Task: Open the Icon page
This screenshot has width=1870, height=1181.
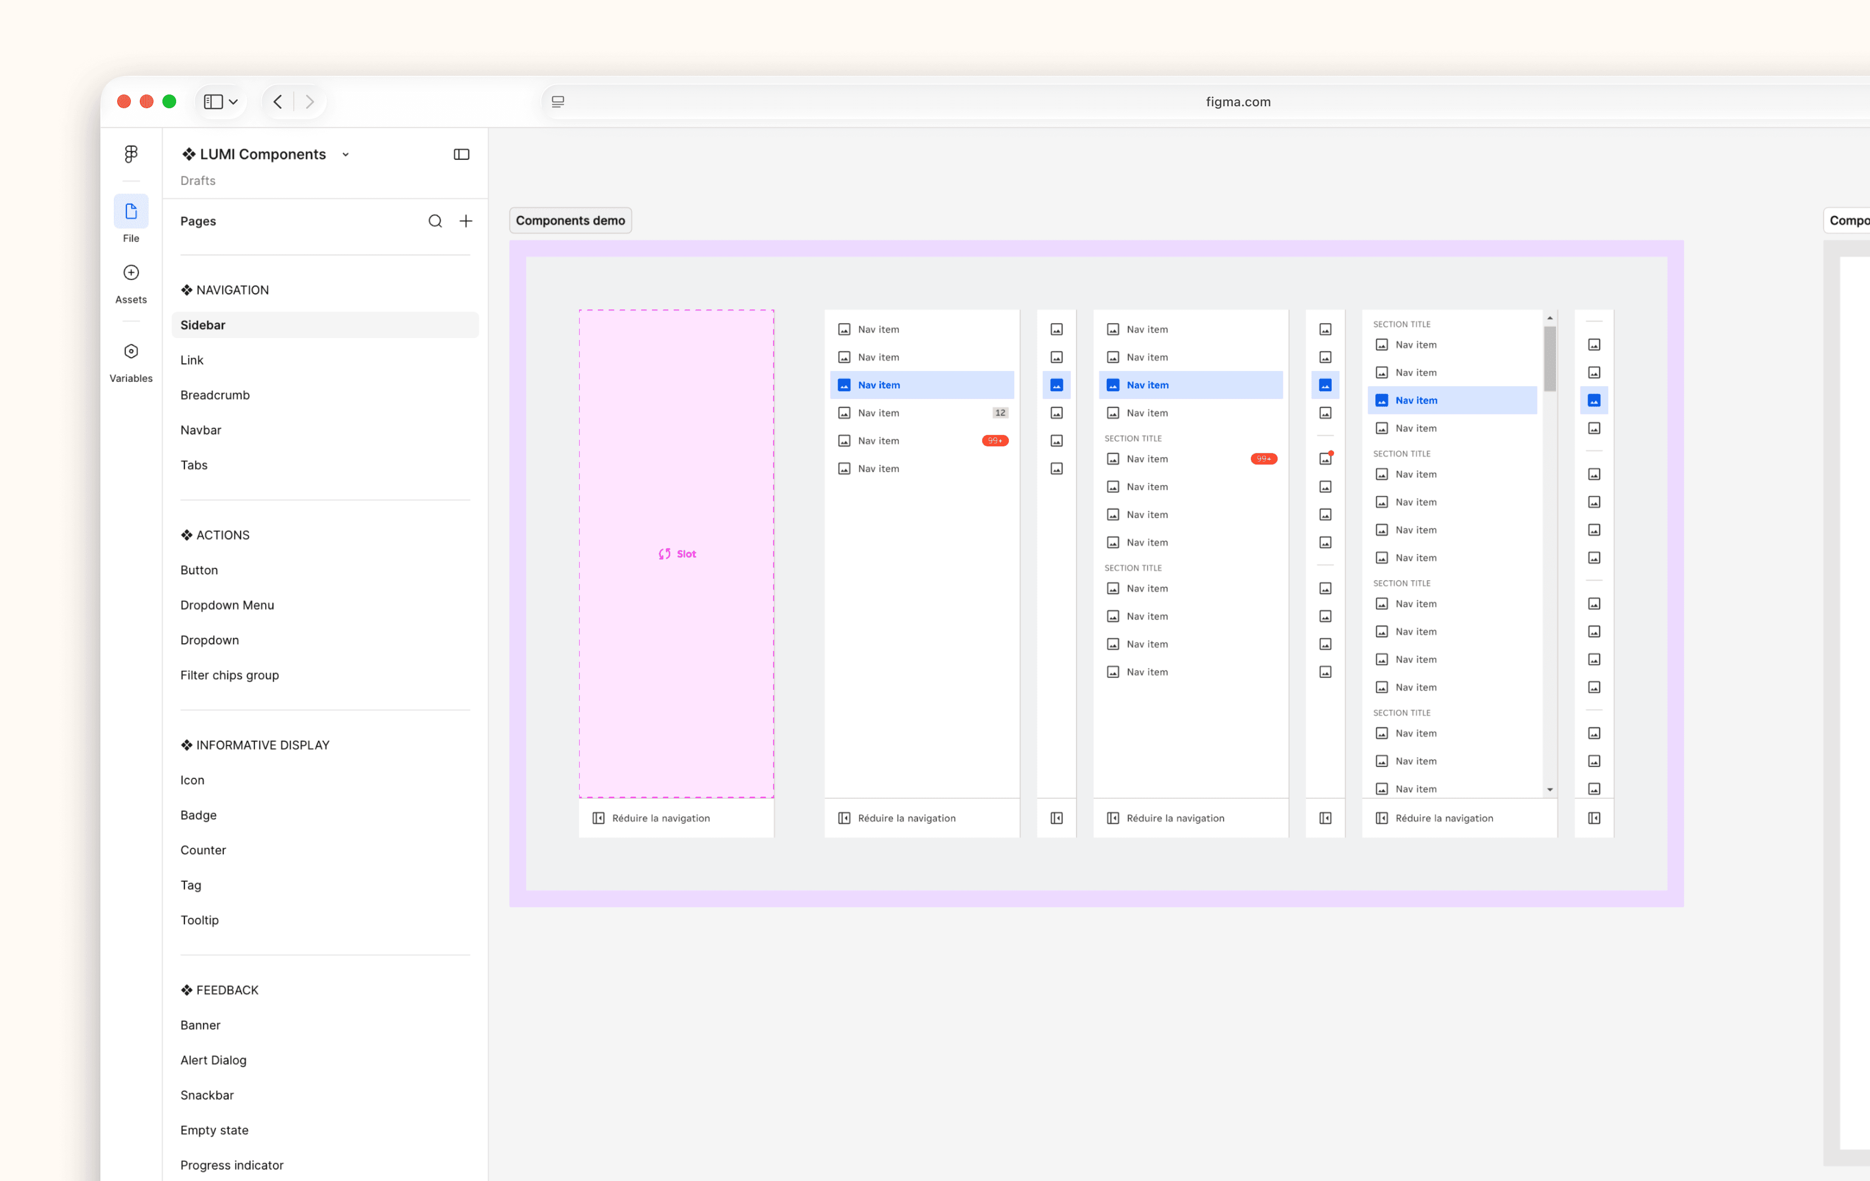Action: [192, 780]
